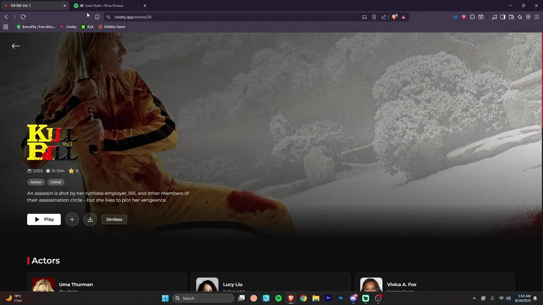Open notifications bell in system tray
This screenshot has height=305, width=543.
click(535, 298)
